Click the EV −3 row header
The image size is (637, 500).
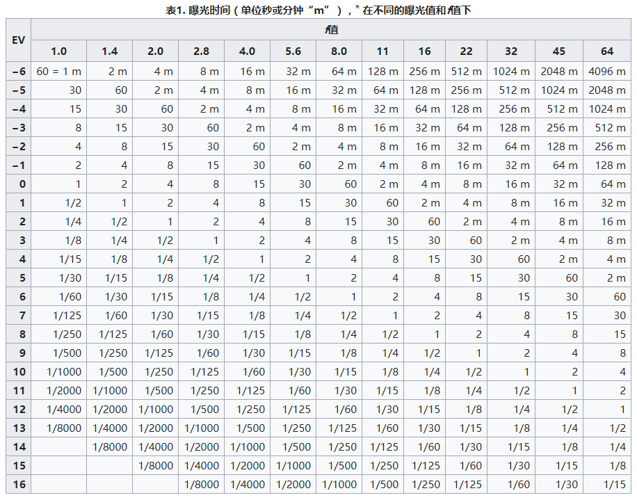[18, 127]
